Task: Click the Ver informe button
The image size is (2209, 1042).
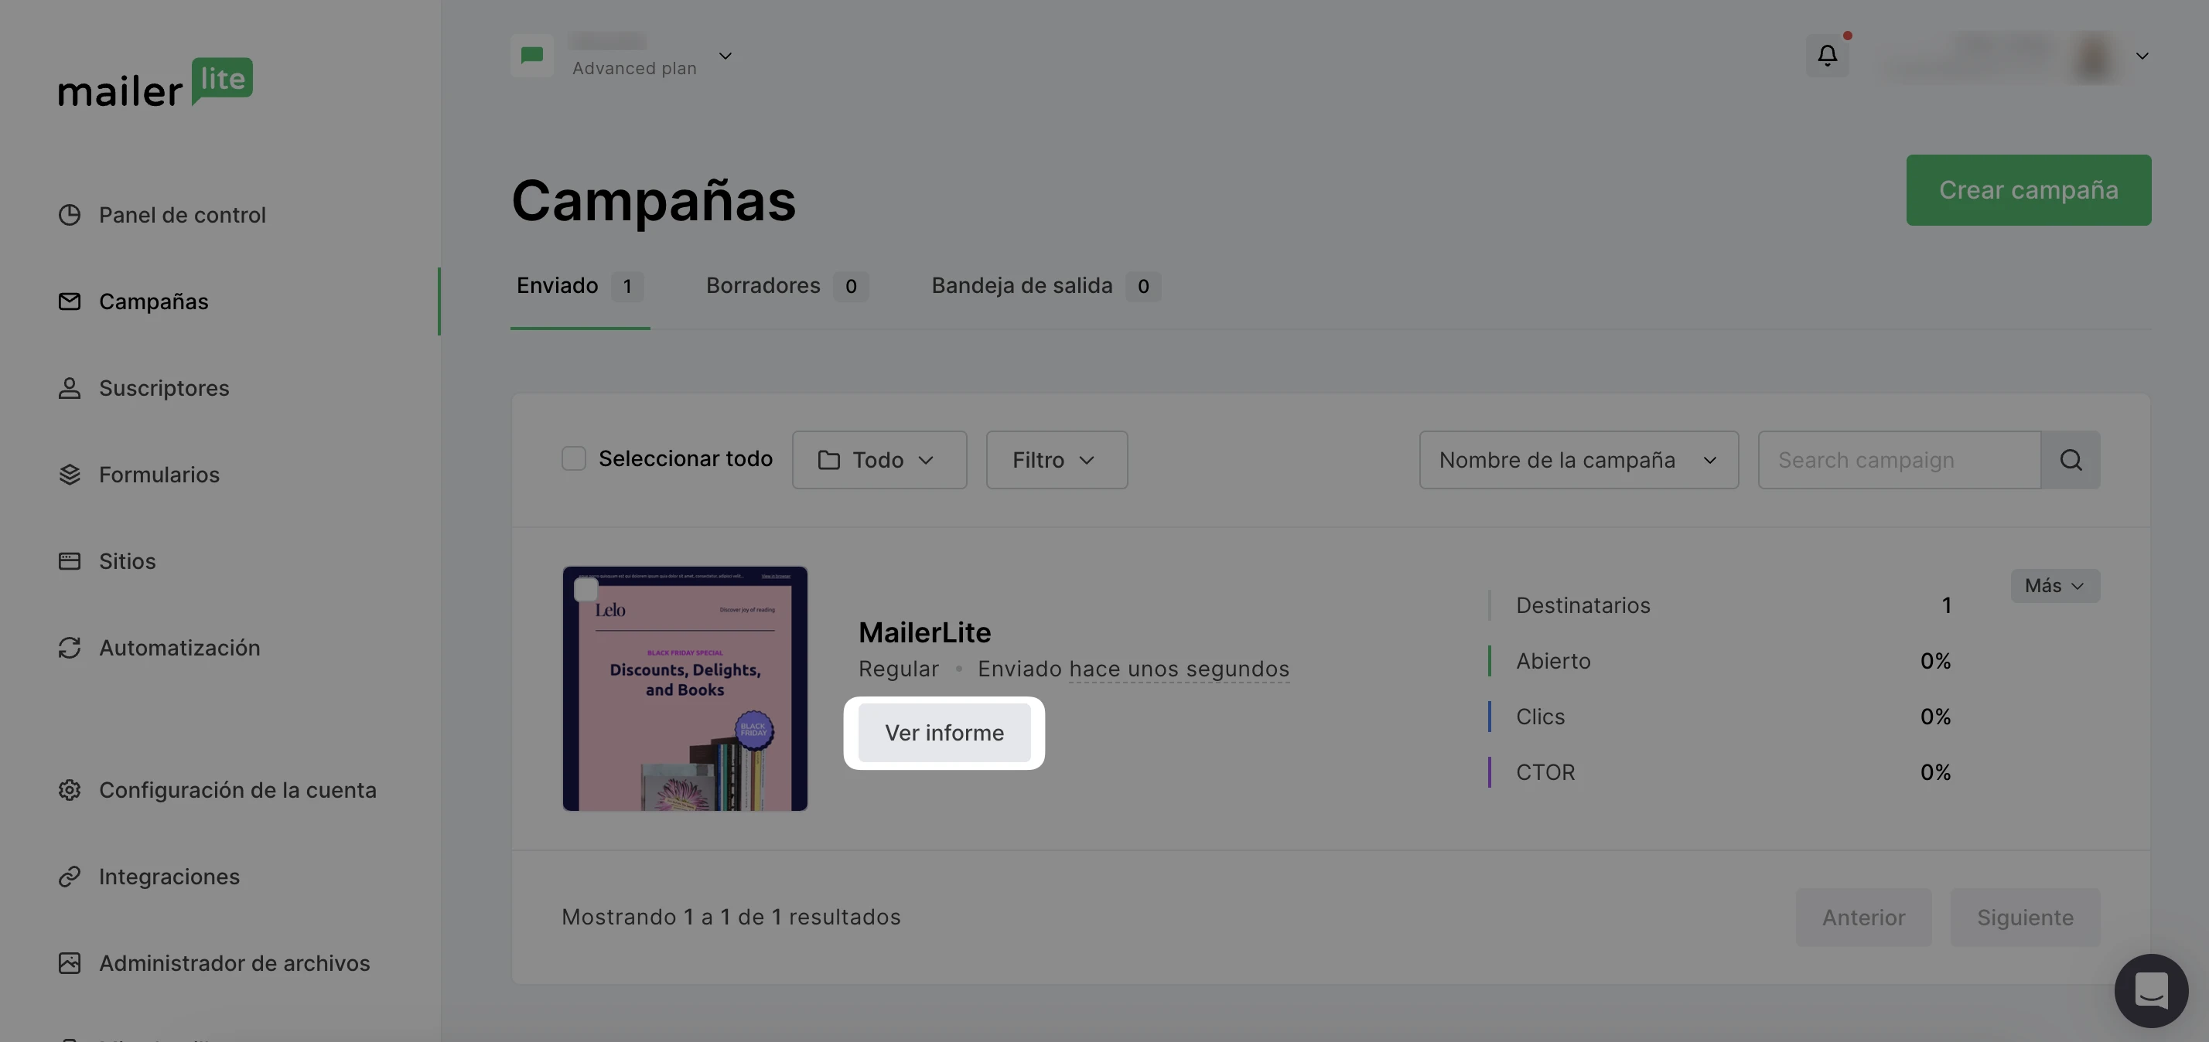Action: [x=944, y=733]
